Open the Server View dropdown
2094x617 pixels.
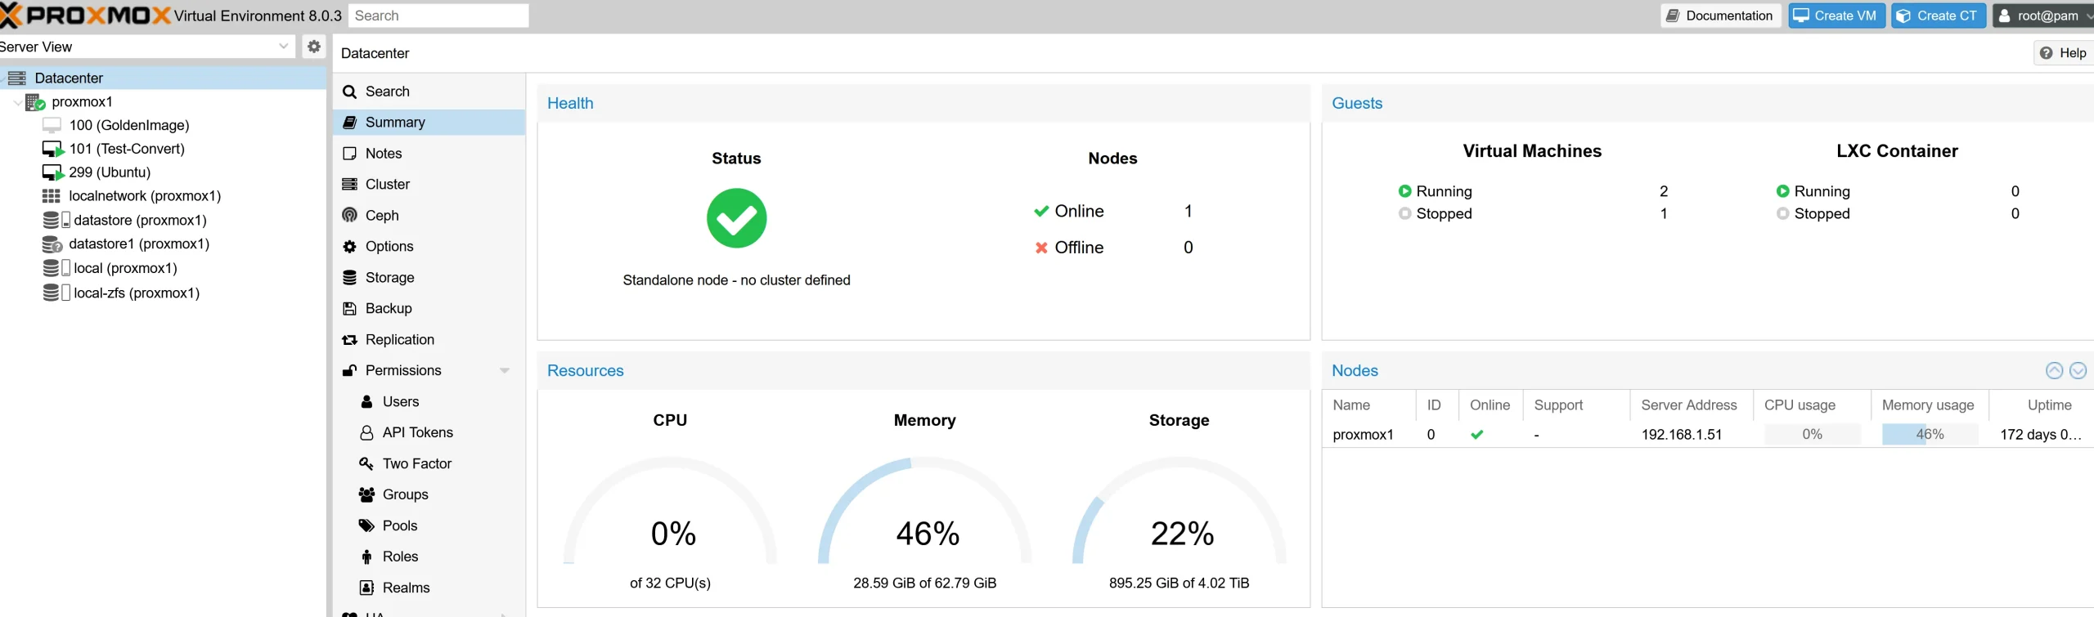click(283, 47)
